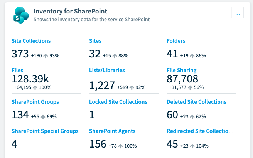Click the +180 change value

point(37,56)
